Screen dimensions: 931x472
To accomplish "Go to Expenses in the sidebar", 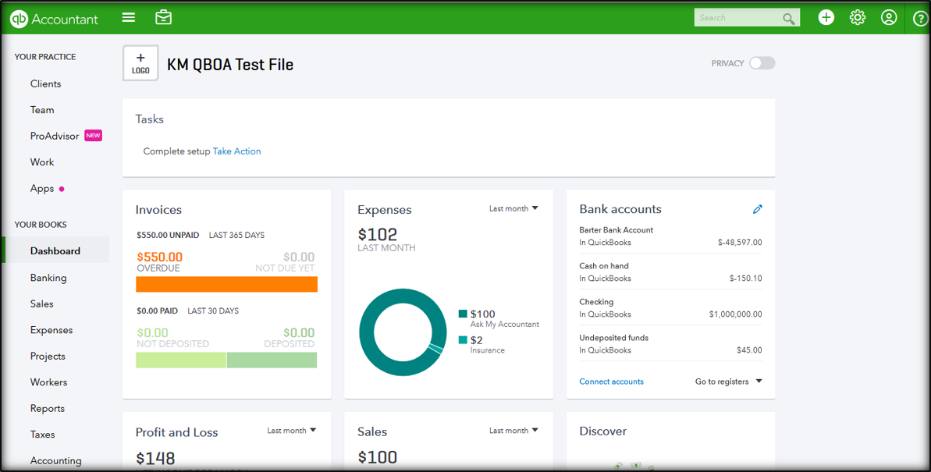I will pos(51,329).
